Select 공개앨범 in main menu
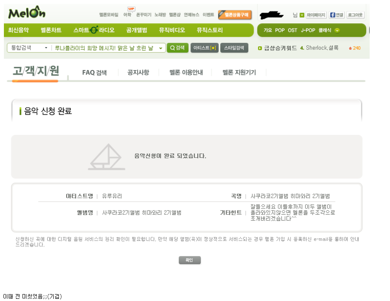The image size is (390, 301). [136, 30]
